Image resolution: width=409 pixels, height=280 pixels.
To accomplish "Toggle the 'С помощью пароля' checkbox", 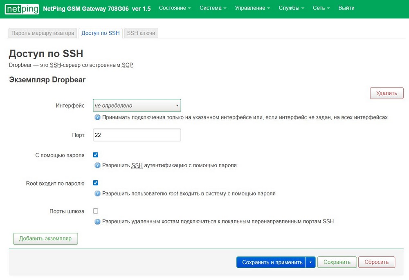I will point(96,155).
